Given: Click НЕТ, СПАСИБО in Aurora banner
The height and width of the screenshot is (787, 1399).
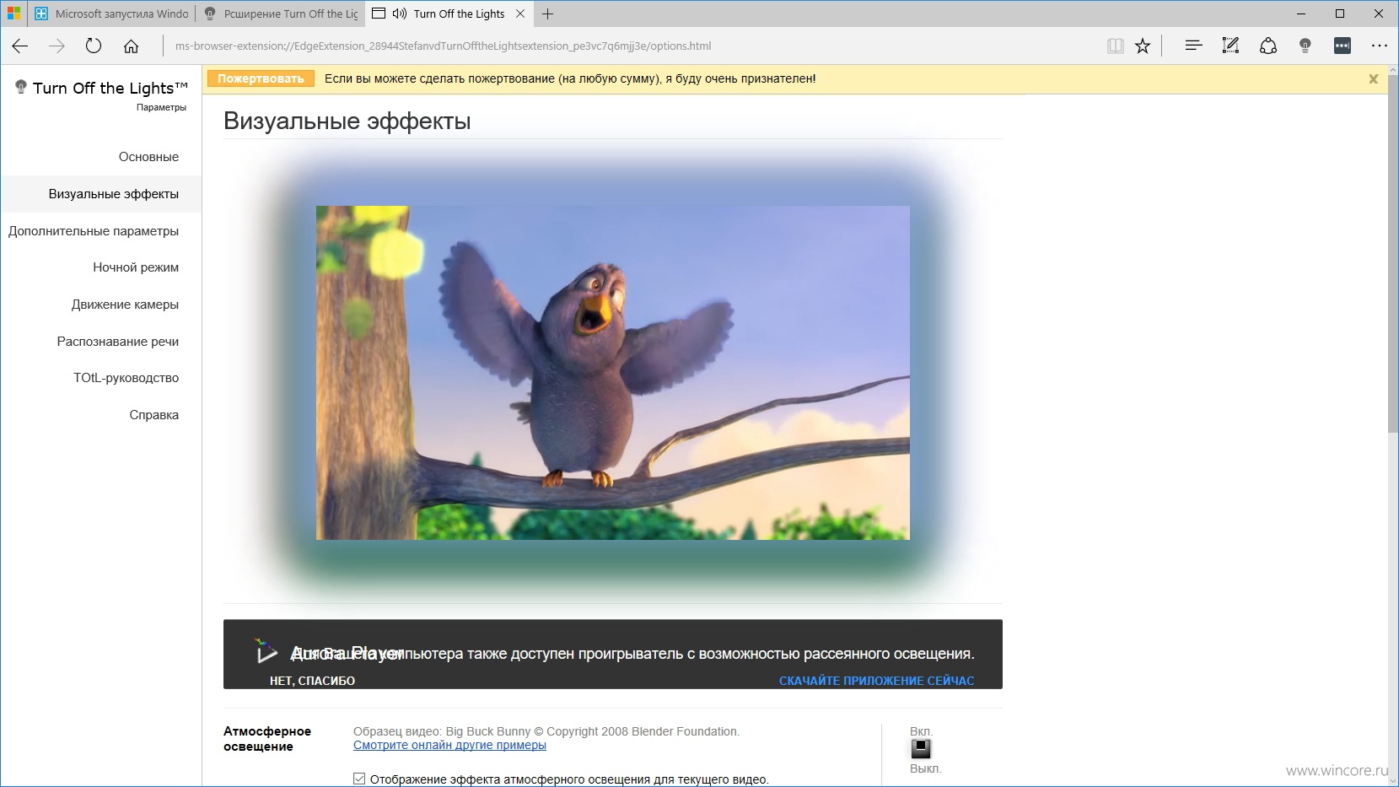Looking at the screenshot, I should [x=312, y=681].
